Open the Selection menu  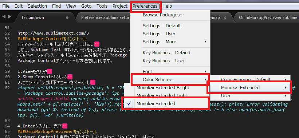coord(37,6)
